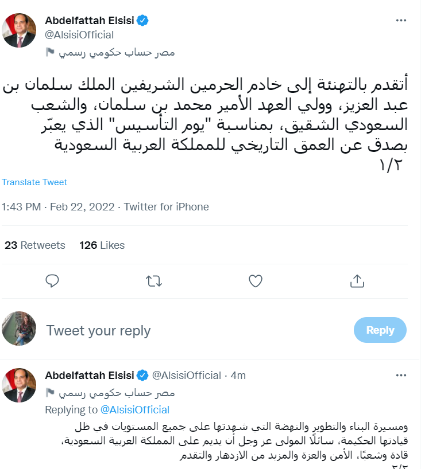Click the Reply comment icon under the tweet
Image resolution: width=421 pixels, height=469 pixels.
[52, 281]
